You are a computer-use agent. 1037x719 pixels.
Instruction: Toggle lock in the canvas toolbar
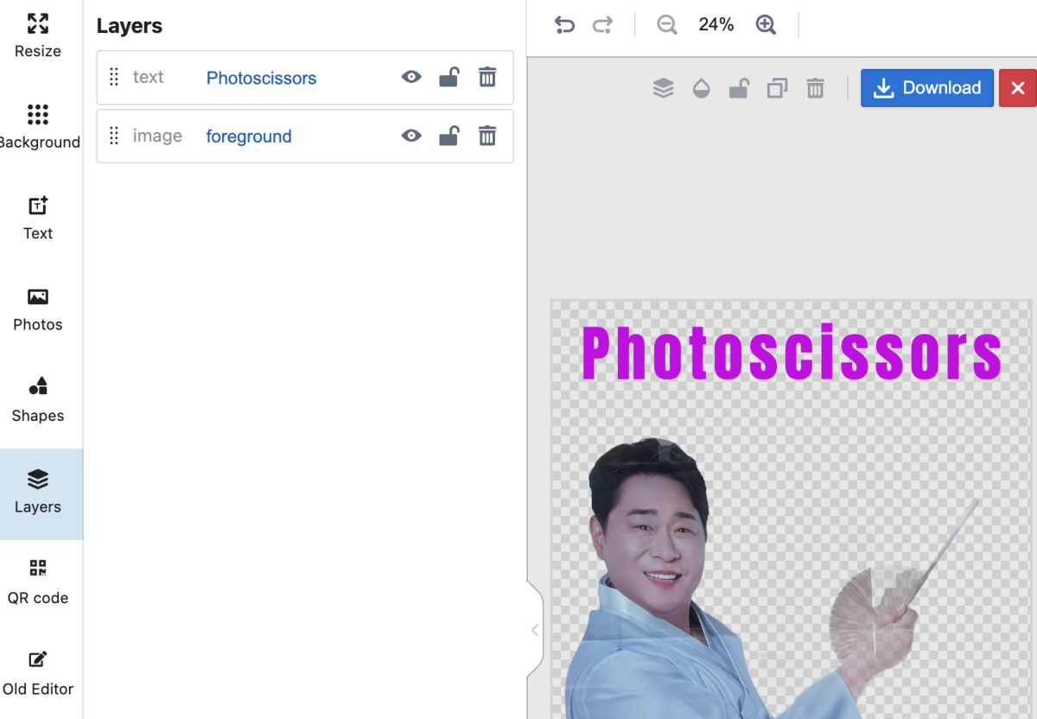coord(739,88)
